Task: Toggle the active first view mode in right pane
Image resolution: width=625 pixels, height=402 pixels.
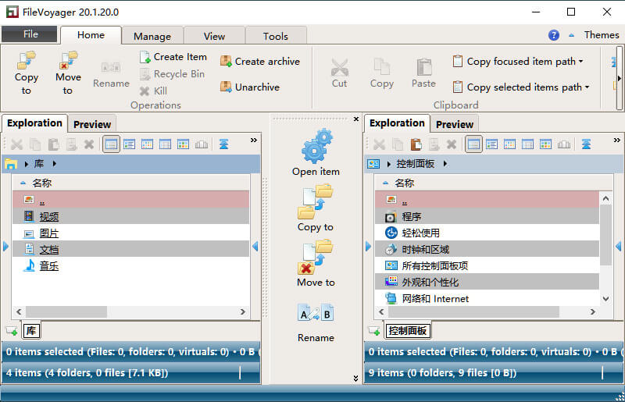Action: tap(473, 144)
